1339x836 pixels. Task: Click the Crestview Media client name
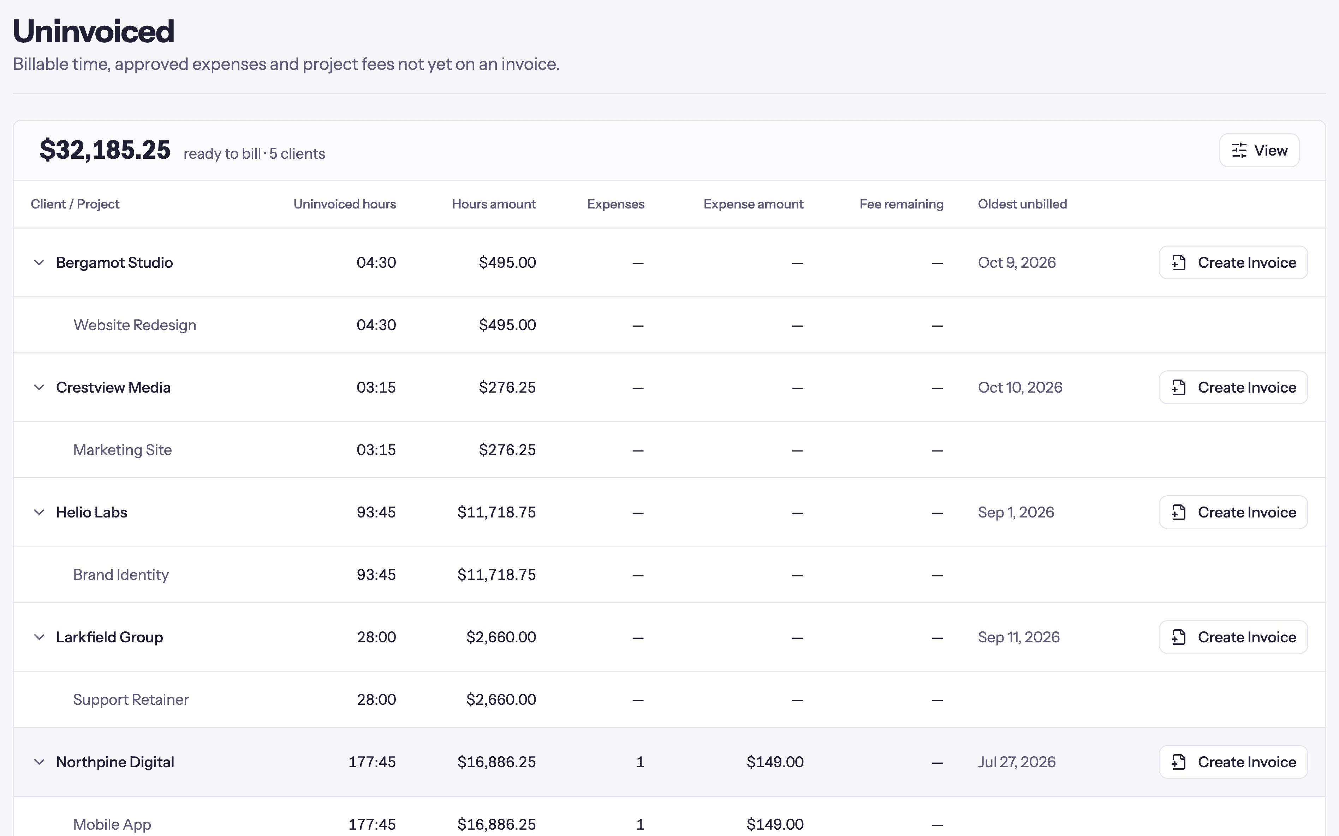point(113,388)
